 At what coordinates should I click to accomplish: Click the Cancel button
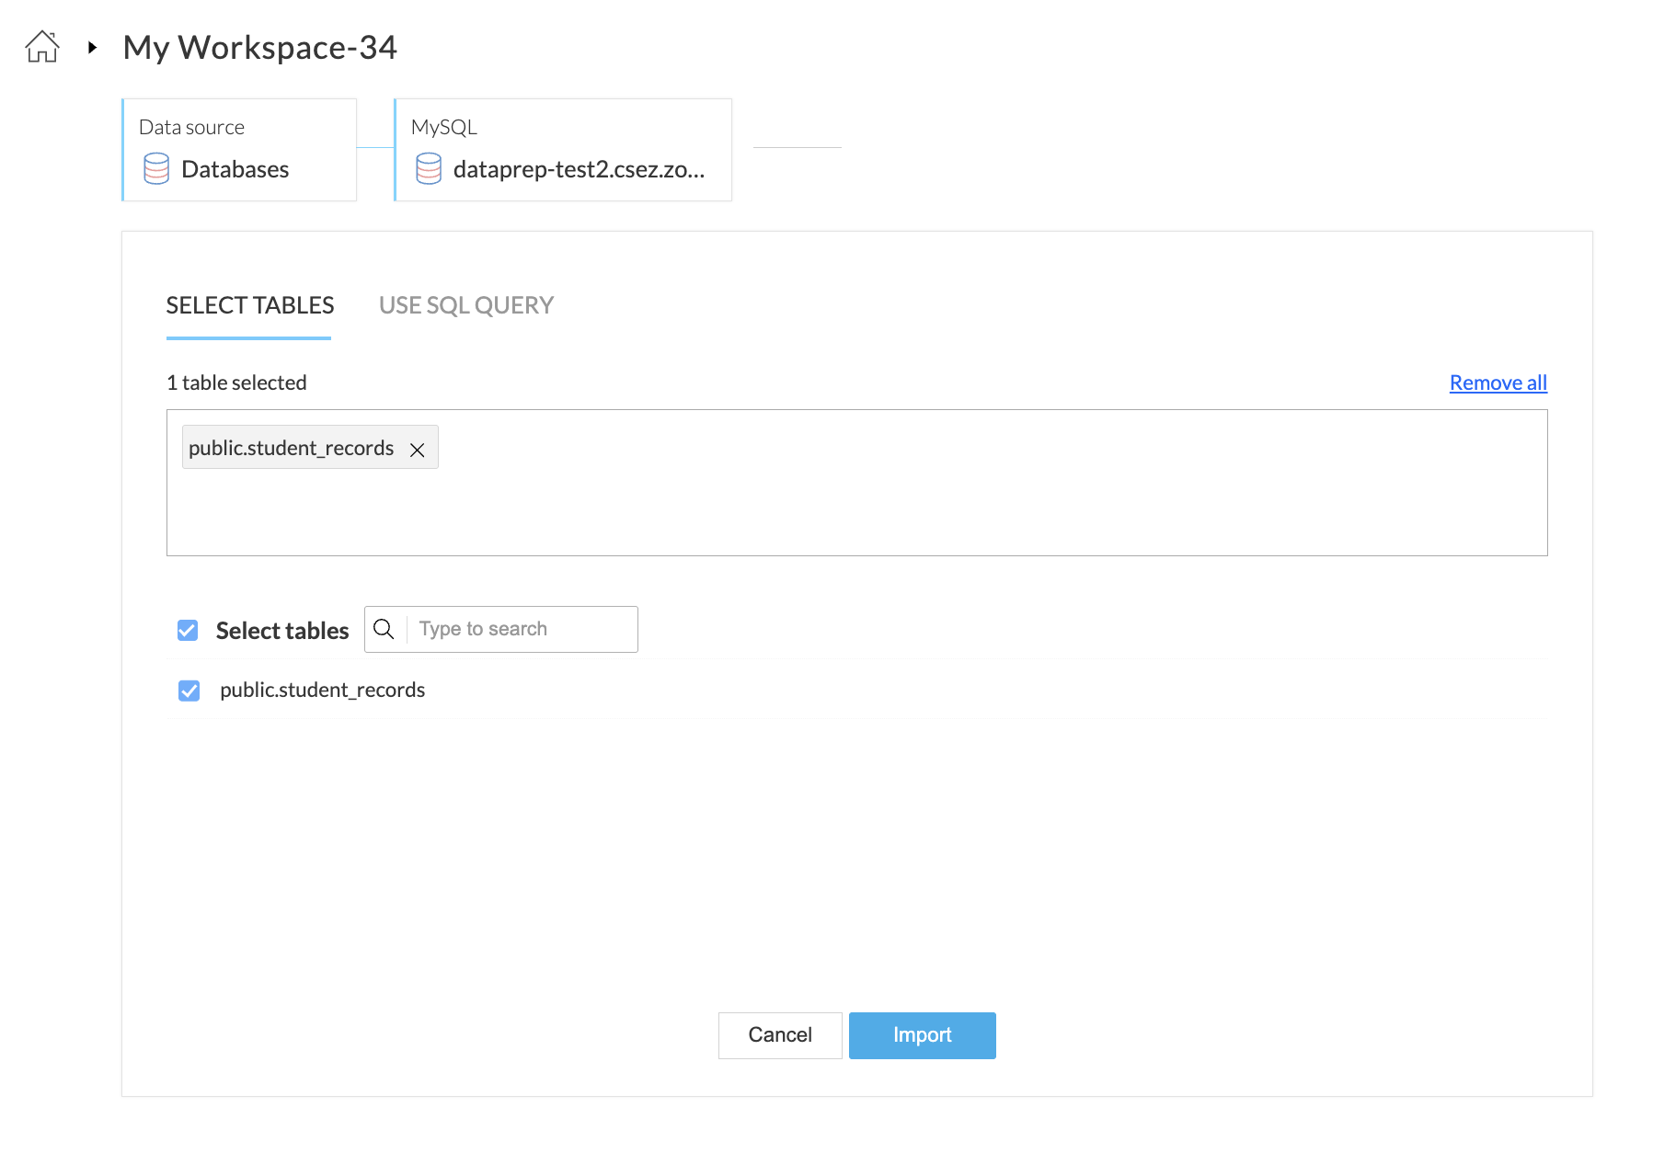click(780, 1035)
